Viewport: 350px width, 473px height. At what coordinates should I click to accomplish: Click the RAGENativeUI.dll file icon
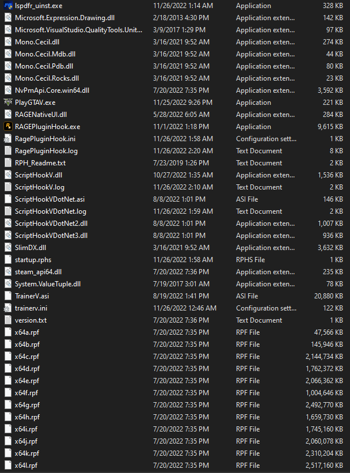[x=8, y=115]
